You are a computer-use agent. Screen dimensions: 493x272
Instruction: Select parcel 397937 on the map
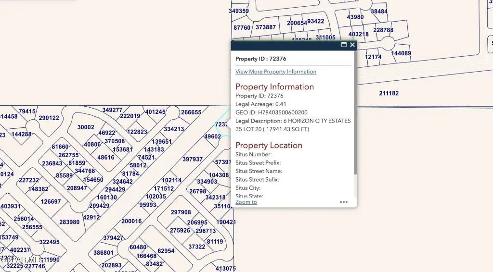tap(193, 159)
